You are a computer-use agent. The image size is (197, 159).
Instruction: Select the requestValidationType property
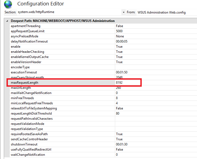click(27, 129)
